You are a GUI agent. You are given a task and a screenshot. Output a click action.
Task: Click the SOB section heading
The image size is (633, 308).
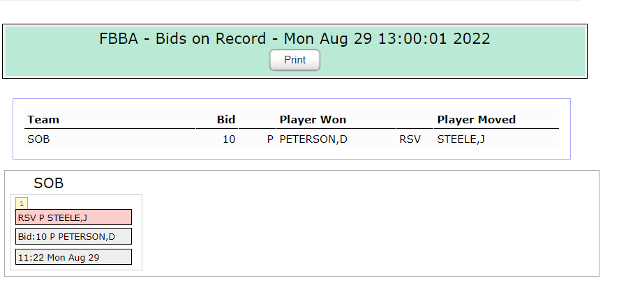[x=48, y=183]
